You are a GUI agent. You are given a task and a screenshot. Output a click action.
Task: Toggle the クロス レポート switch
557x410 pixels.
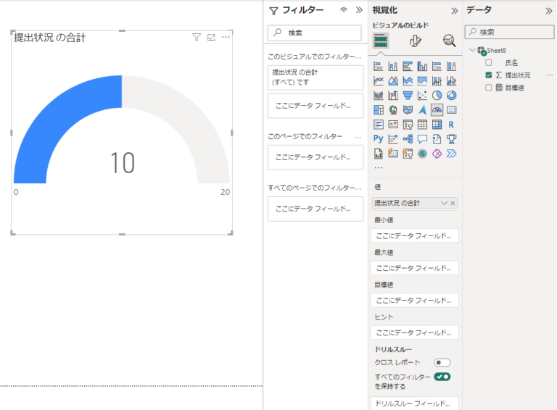[442, 362]
